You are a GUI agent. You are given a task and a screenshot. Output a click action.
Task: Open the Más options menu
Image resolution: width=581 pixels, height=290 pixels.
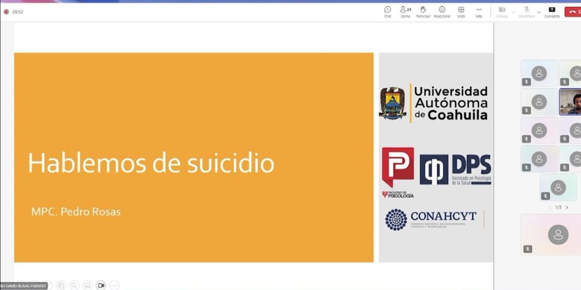coord(479,12)
